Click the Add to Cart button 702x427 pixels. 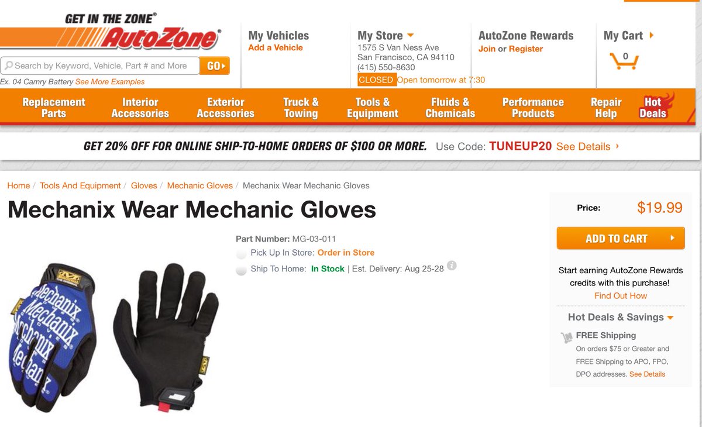point(621,239)
